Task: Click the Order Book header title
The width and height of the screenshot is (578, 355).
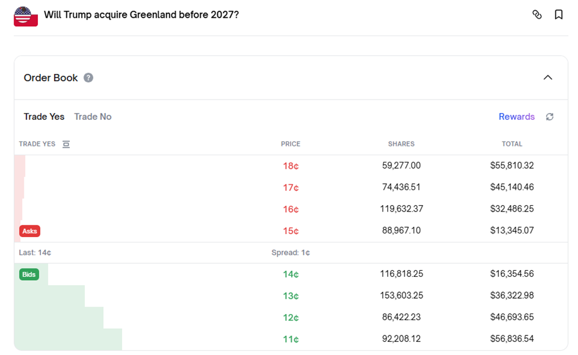Action: click(51, 78)
